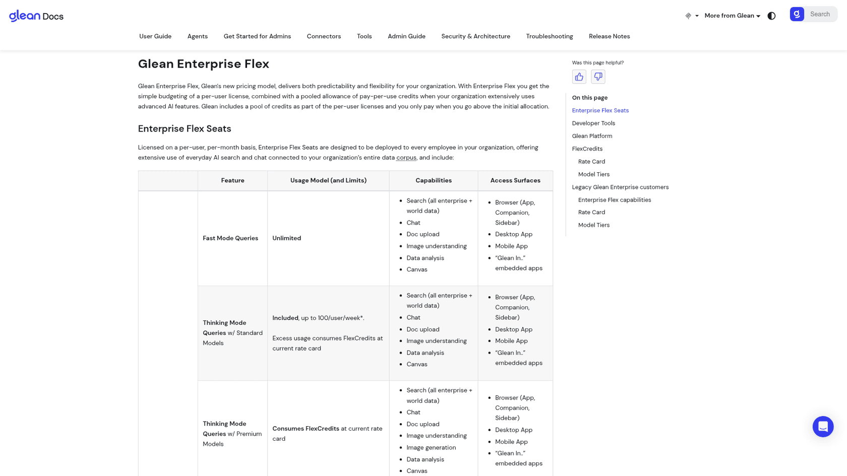
Task: Select the Release Notes tab
Action: pos(609,36)
